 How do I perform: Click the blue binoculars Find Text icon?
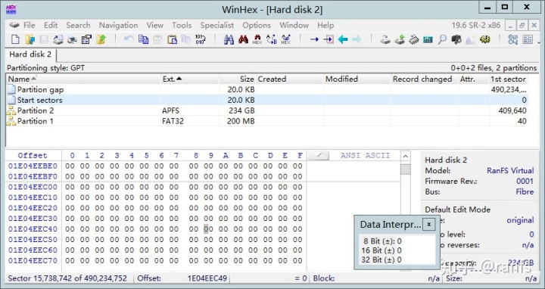point(229,39)
